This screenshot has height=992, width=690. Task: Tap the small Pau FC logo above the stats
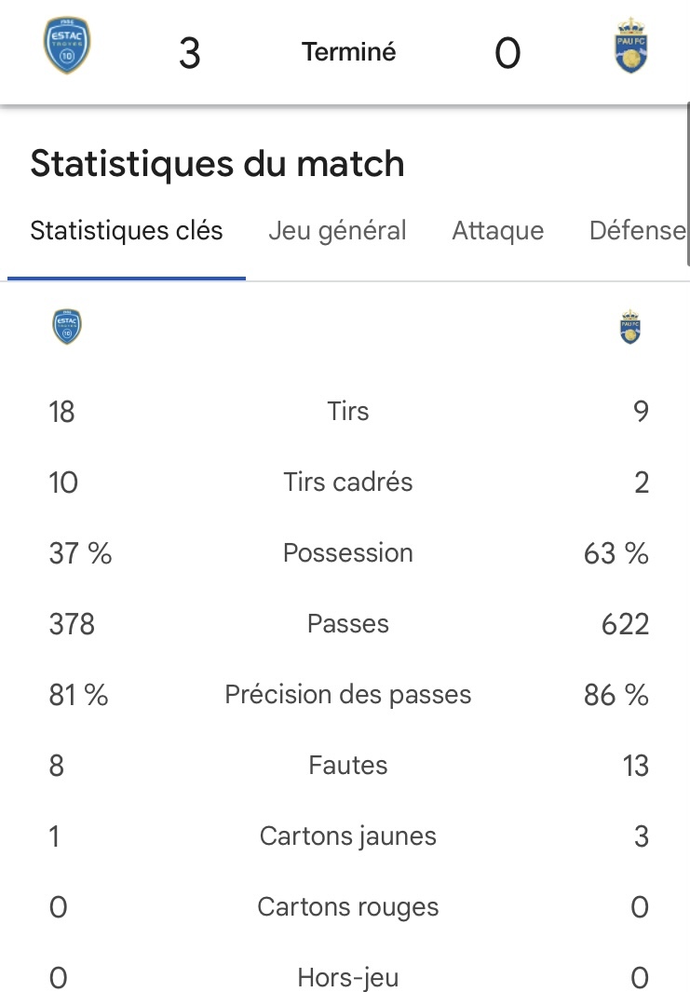tap(629, 327)
